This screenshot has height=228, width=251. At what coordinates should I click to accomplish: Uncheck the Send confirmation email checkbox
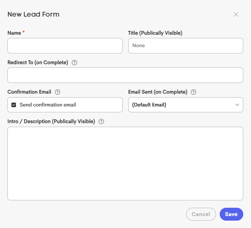[14, 105]
